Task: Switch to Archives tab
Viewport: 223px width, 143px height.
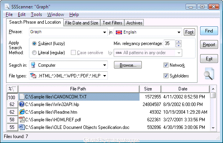Action: pos(134,23)
